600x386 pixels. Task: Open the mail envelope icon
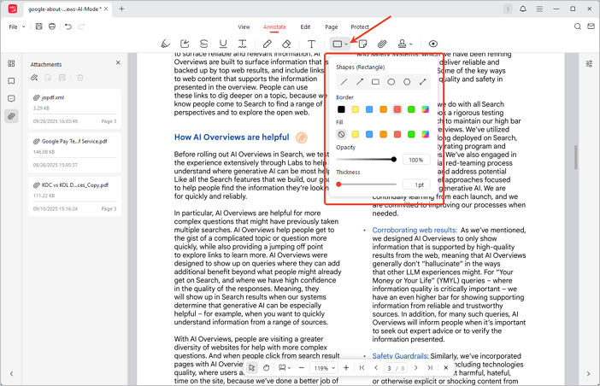click(591, 26)
